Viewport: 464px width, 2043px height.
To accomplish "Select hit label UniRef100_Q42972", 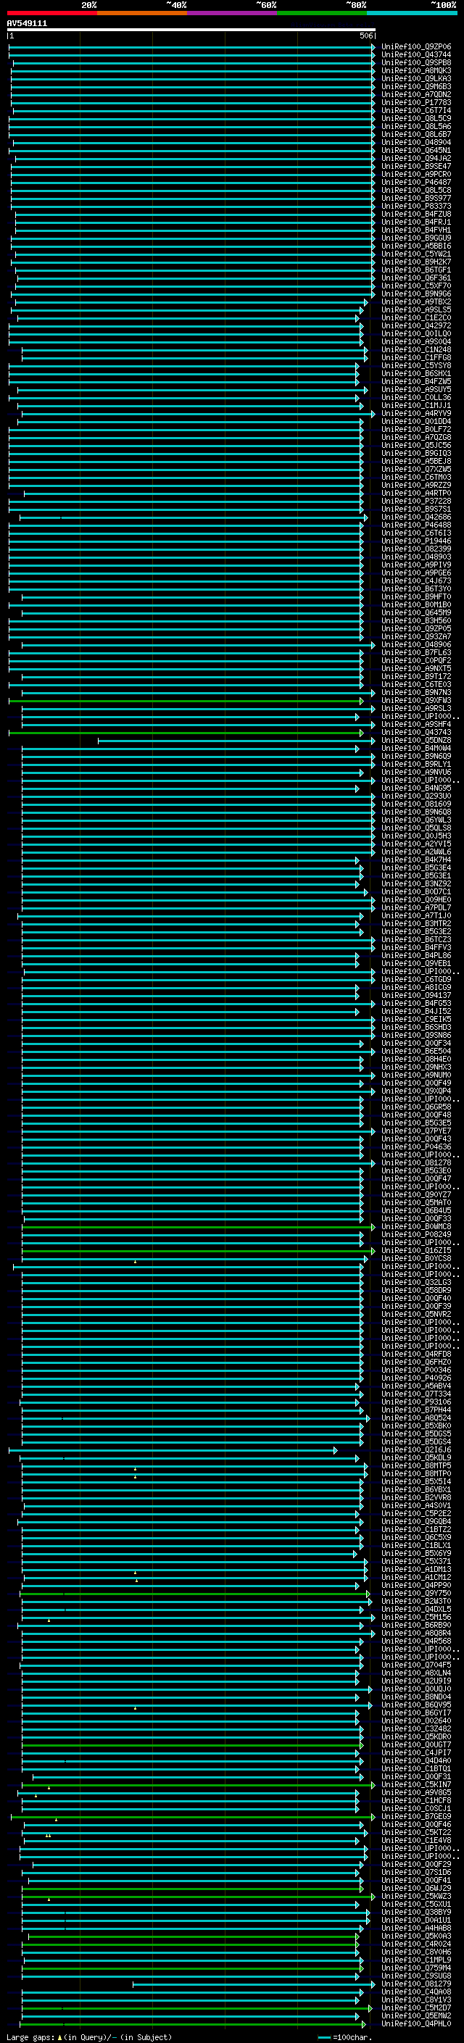I will 416,326.
